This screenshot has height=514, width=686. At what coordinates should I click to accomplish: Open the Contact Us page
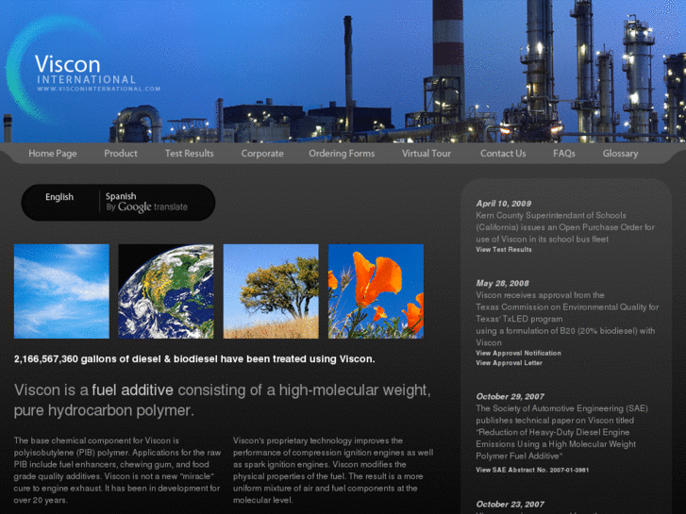[503, 154]
